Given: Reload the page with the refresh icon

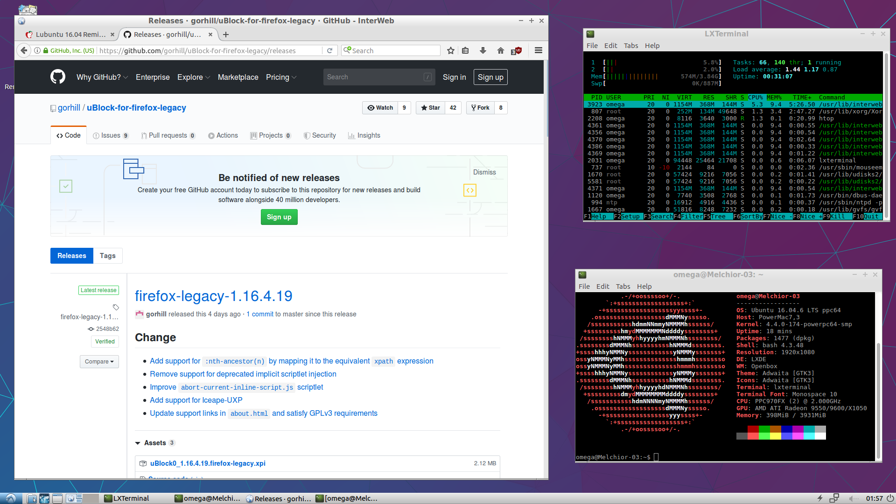Looking at the screenshot, I should click(329, 50).
